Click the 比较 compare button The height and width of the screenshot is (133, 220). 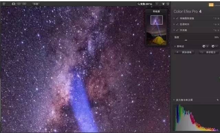(x=36, y=4)
